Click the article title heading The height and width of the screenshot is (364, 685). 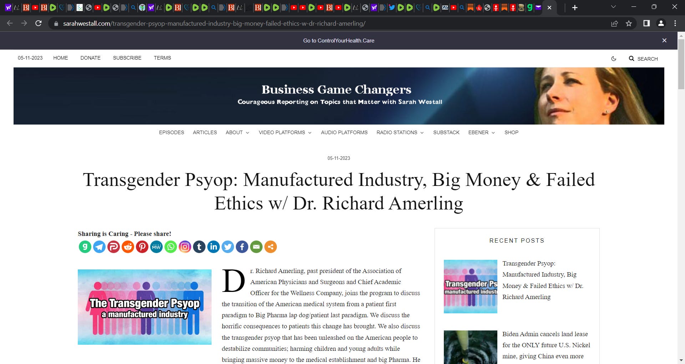(x=339, y=191)
